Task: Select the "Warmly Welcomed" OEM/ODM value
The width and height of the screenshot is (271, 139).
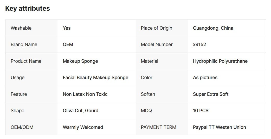Action: tap(83, 127)
